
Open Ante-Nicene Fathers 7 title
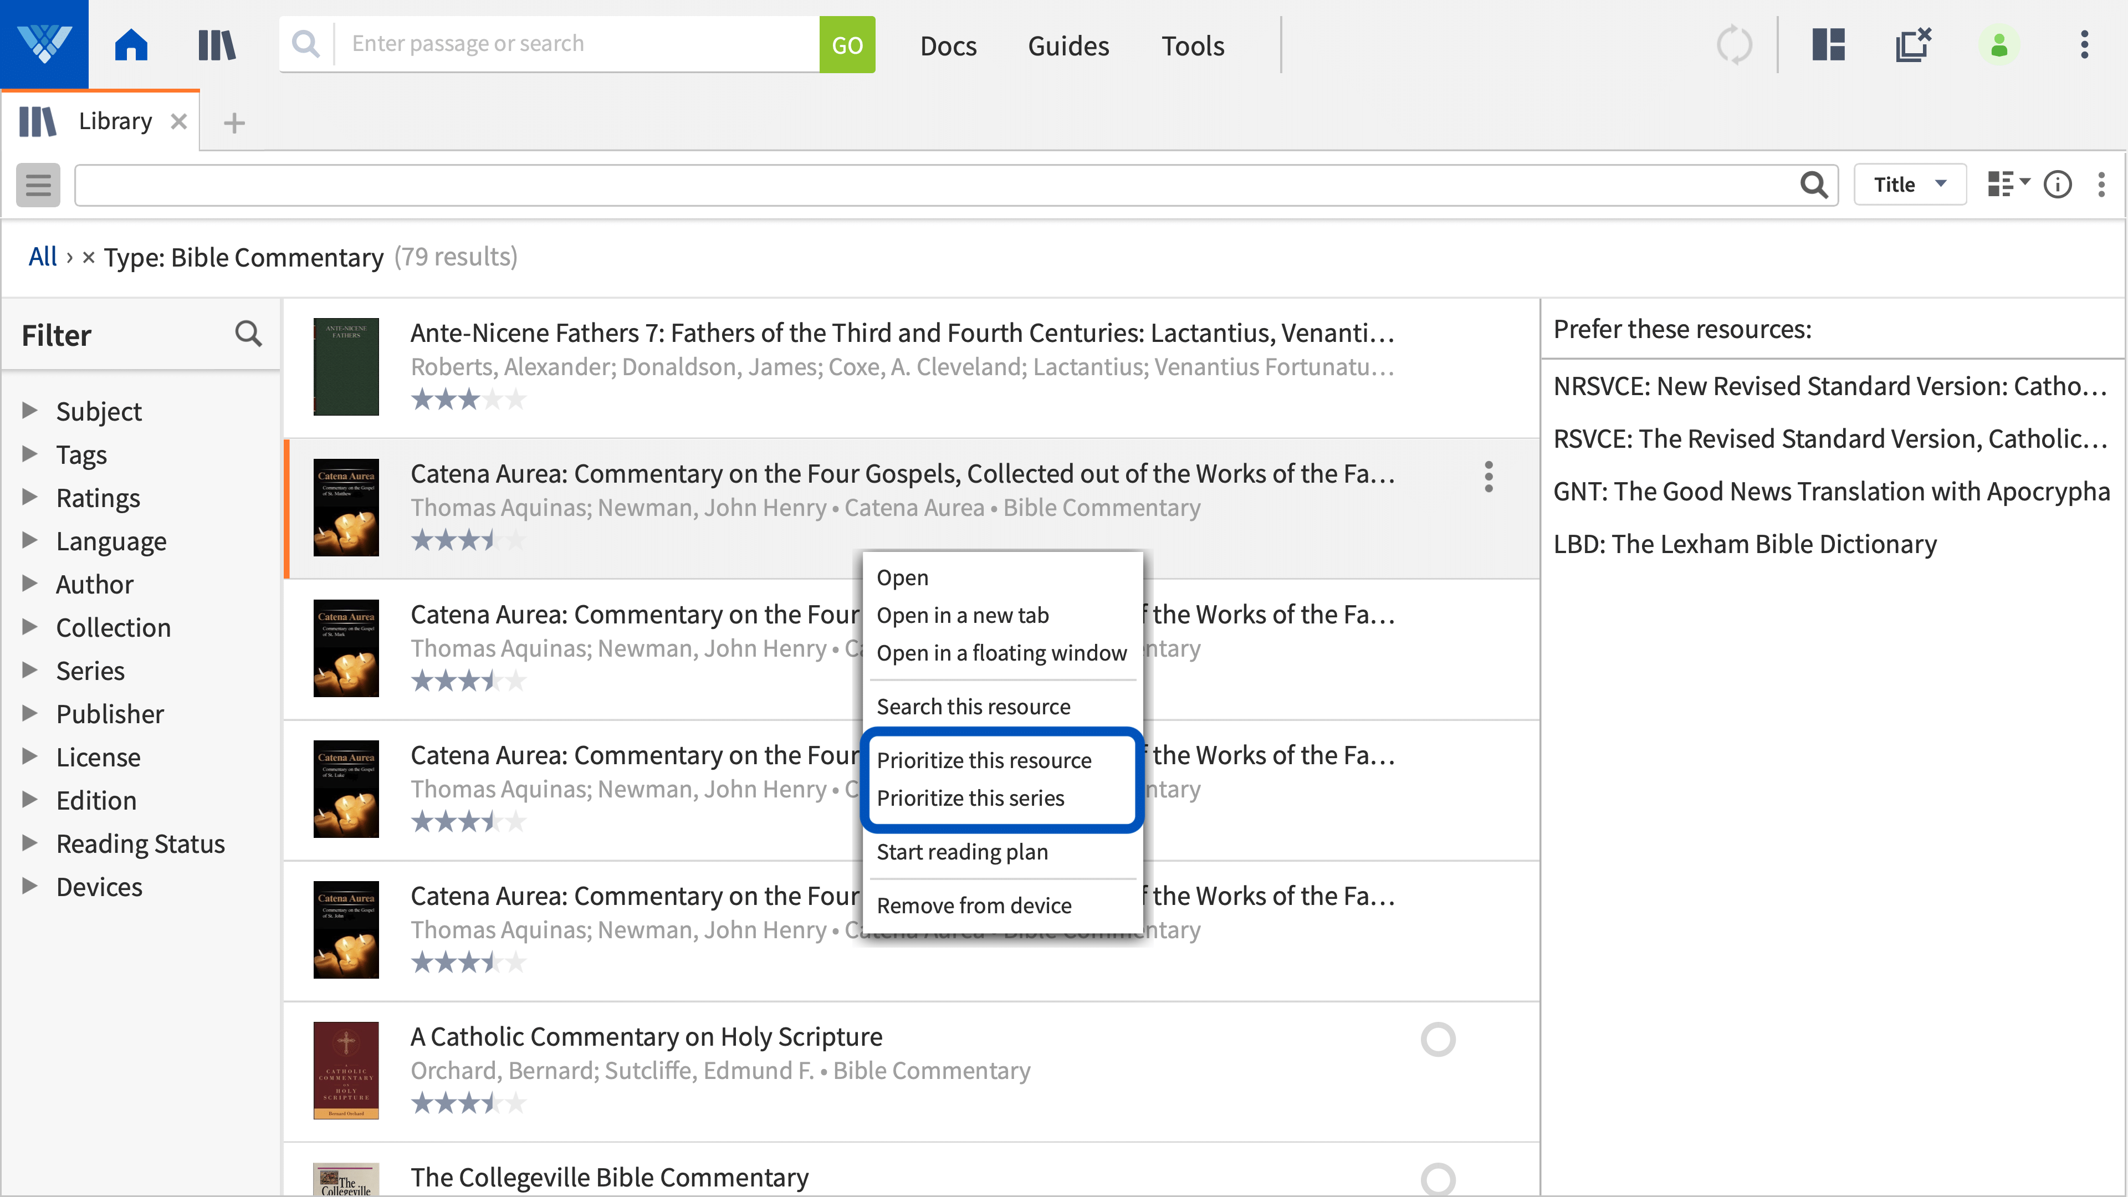tap(902, 333)
